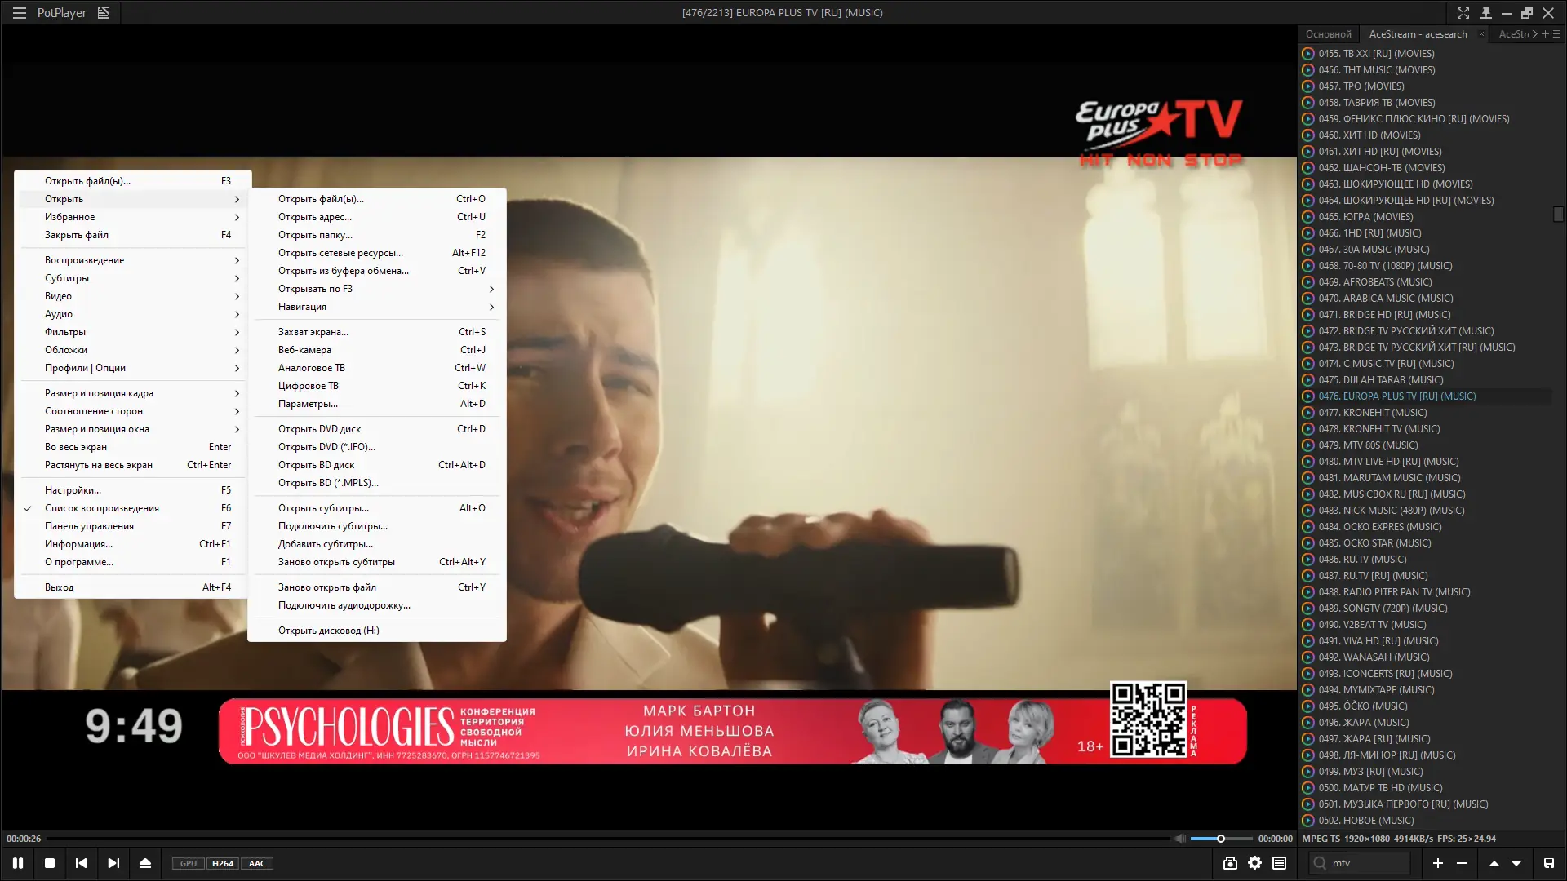Open the gear control panel icon
This screenshot has height=881, width=1567.
pyautogui.click(x=1254, y=863)
